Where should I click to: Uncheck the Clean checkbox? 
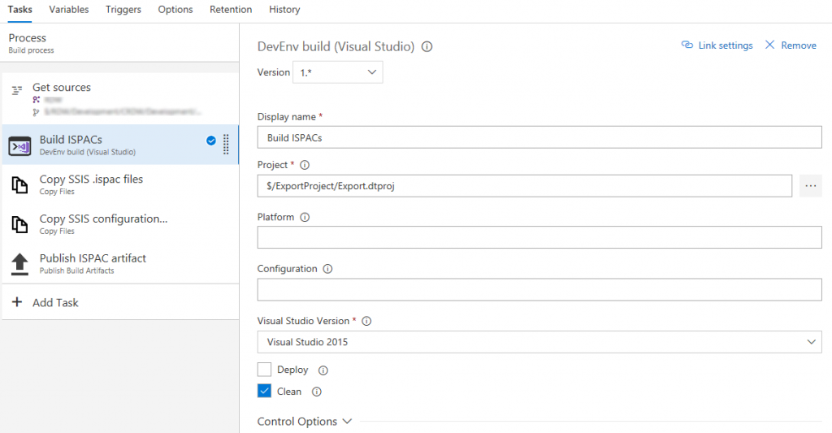coord(264,392)
